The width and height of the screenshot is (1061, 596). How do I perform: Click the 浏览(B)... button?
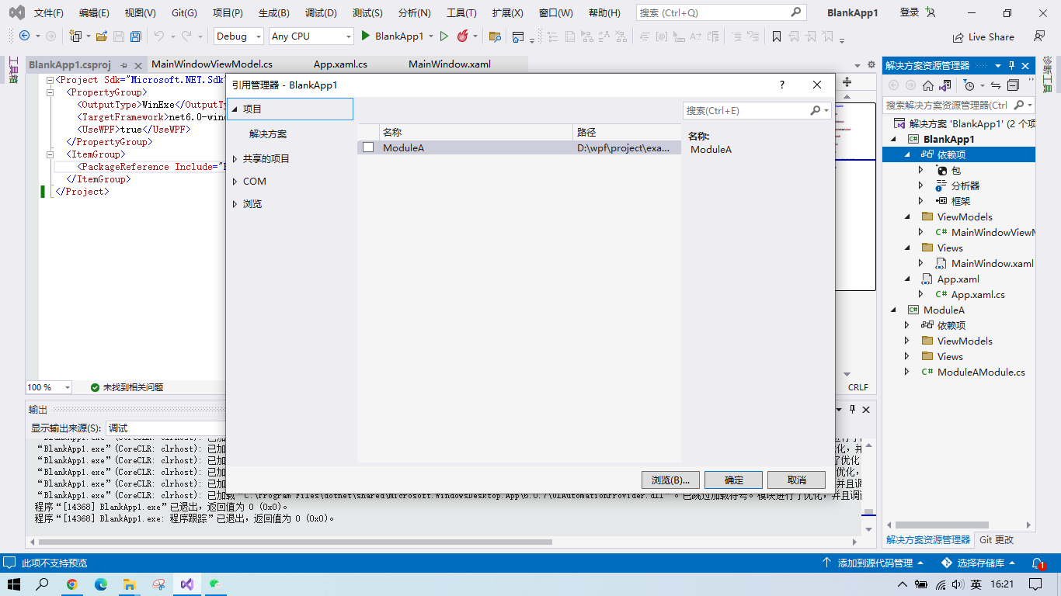click(x=671, y=480)
